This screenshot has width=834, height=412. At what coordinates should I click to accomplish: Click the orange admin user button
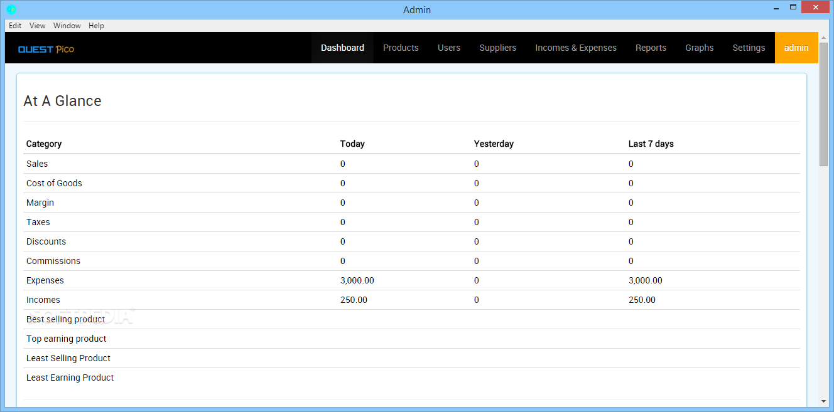[796, 48]
